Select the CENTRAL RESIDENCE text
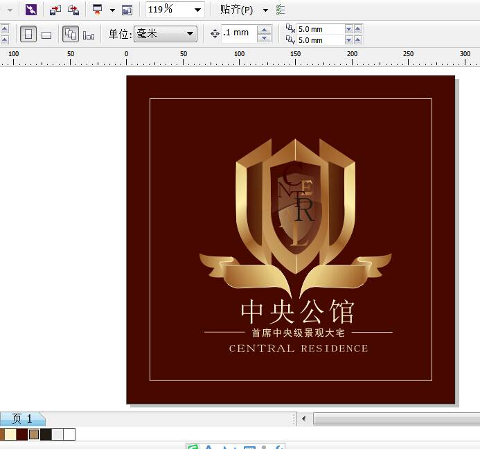Image resolution: width=480 pixels, height=449 pixels. point(299,349)
